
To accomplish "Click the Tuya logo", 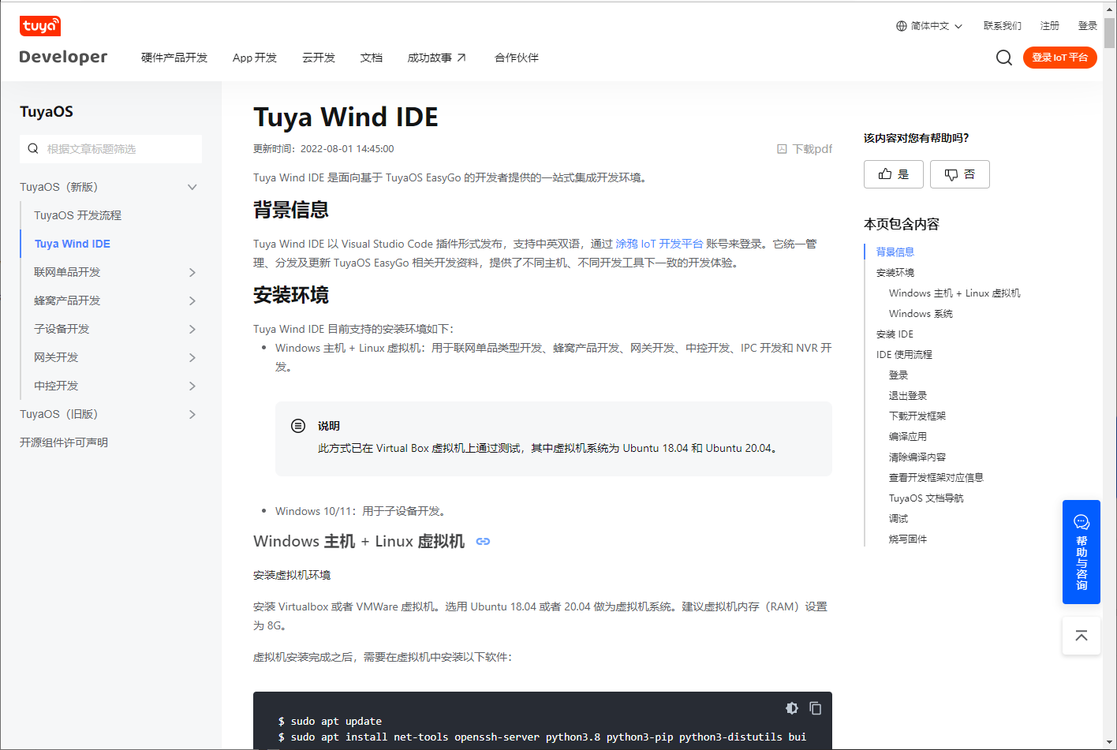I will (x=39, y=25).
